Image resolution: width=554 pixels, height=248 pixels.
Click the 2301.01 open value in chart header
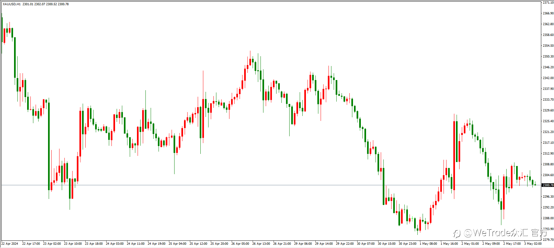click(x=28, y=4)
